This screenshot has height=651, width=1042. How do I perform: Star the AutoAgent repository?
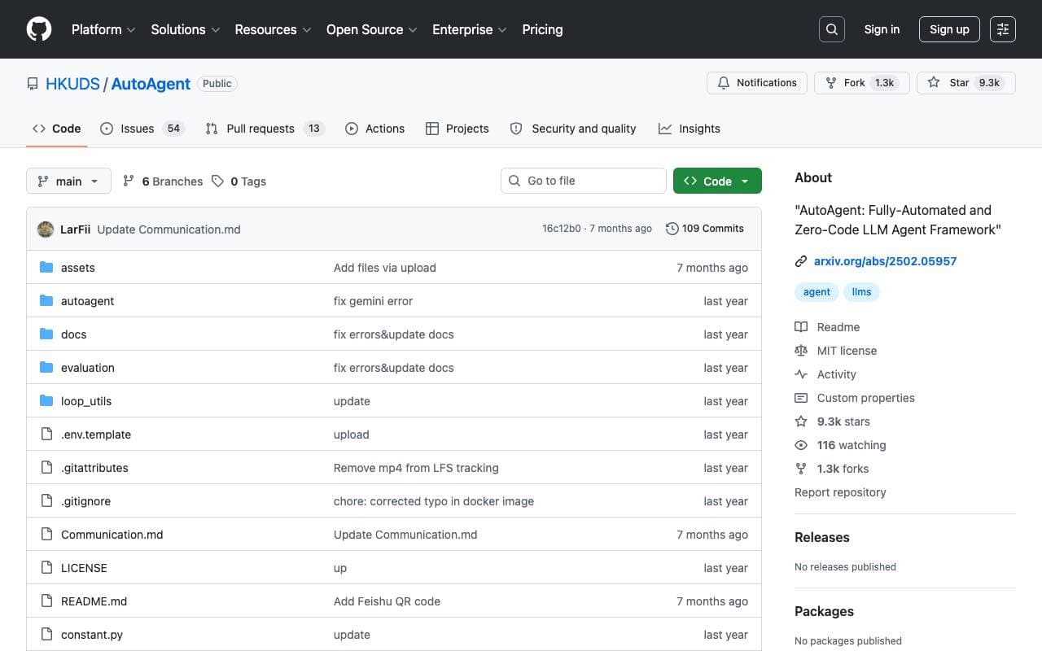965,83
